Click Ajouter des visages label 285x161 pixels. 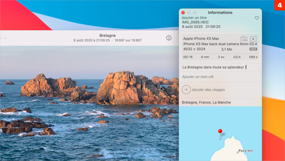coord(208,90)
